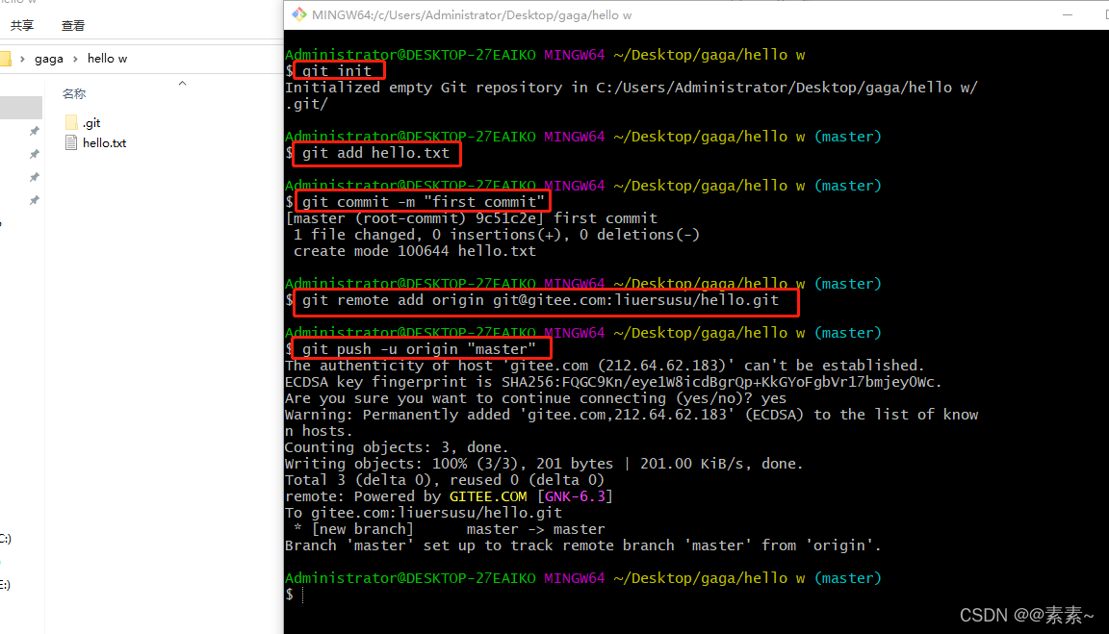This screenshot has width=1109, height=634.
Task: Click the yellow GITEE.COM text in remote line
Action: pyautogui.click(x=488, y=496)
